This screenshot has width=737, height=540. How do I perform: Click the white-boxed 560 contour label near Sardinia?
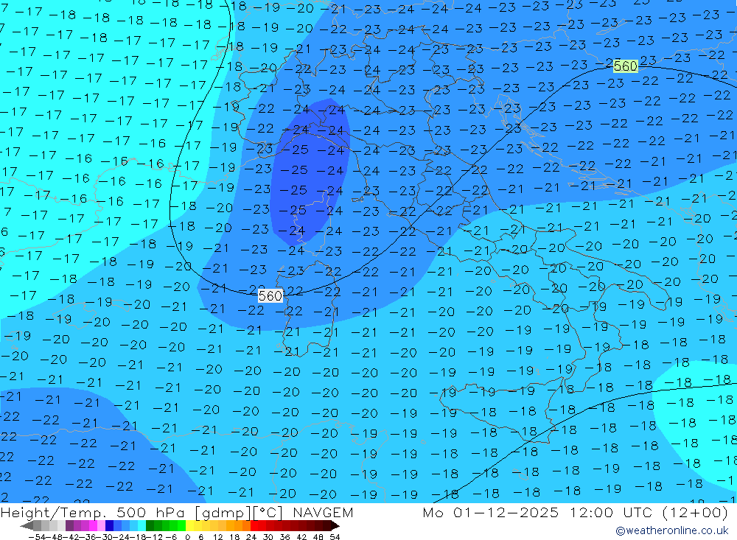tap(270, 295)
